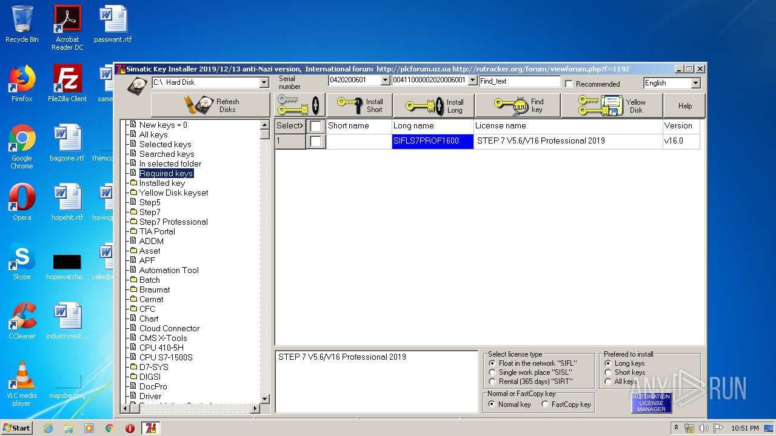Select Required keys tree item
This screenshot has height=436, width=776.
click(166, 173)
